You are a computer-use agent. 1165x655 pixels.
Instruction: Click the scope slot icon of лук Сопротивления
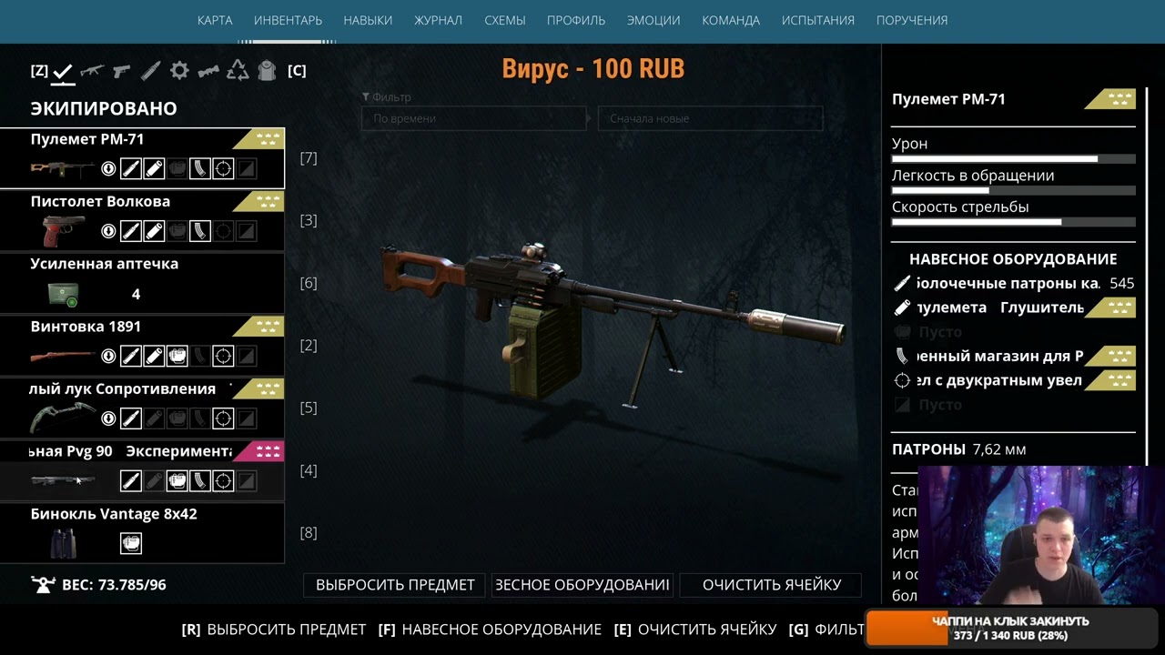click(x=223, y=418)
